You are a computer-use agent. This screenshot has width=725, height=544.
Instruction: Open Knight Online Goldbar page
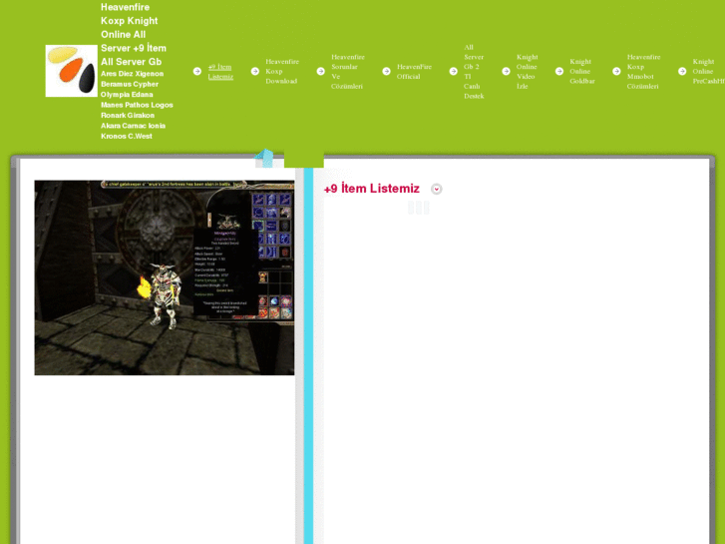pyautogui.click(x=582, y=71)
